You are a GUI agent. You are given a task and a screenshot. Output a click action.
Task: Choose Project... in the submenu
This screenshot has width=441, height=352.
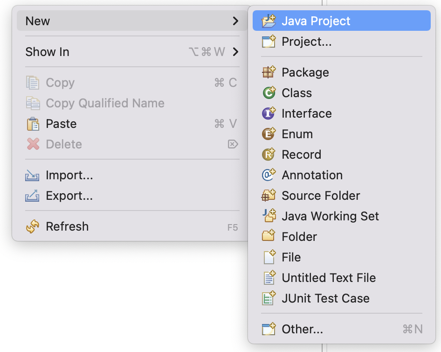pos(341,42)
